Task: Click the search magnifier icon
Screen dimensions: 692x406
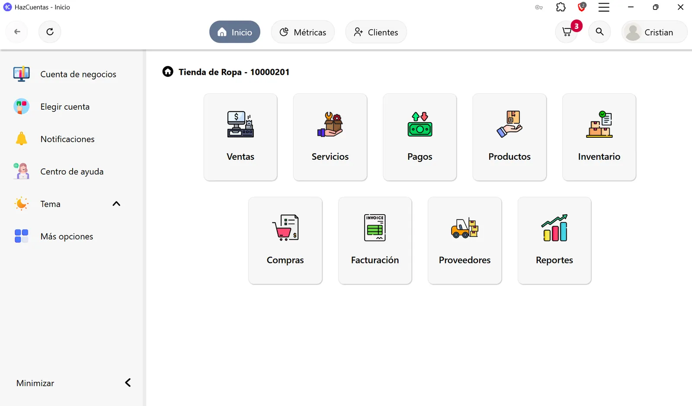Action: (599, 32)
